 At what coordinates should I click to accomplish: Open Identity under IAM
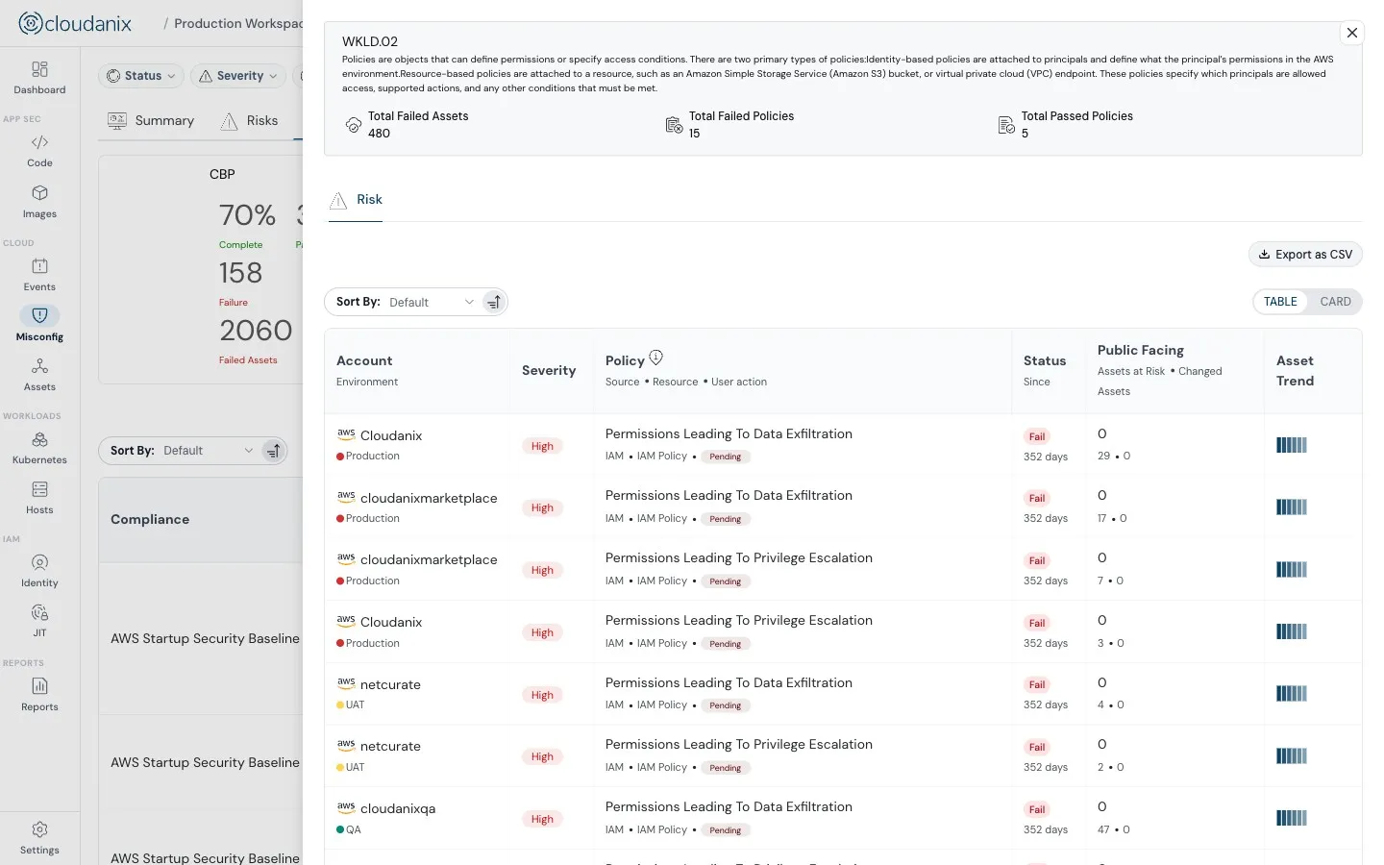(x=39, y=571)
